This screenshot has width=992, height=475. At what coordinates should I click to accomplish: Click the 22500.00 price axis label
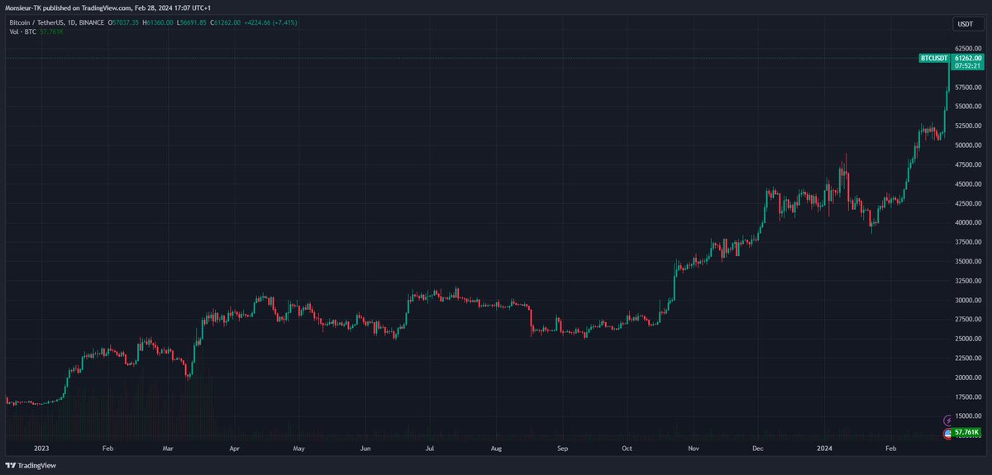click(968, 359)
